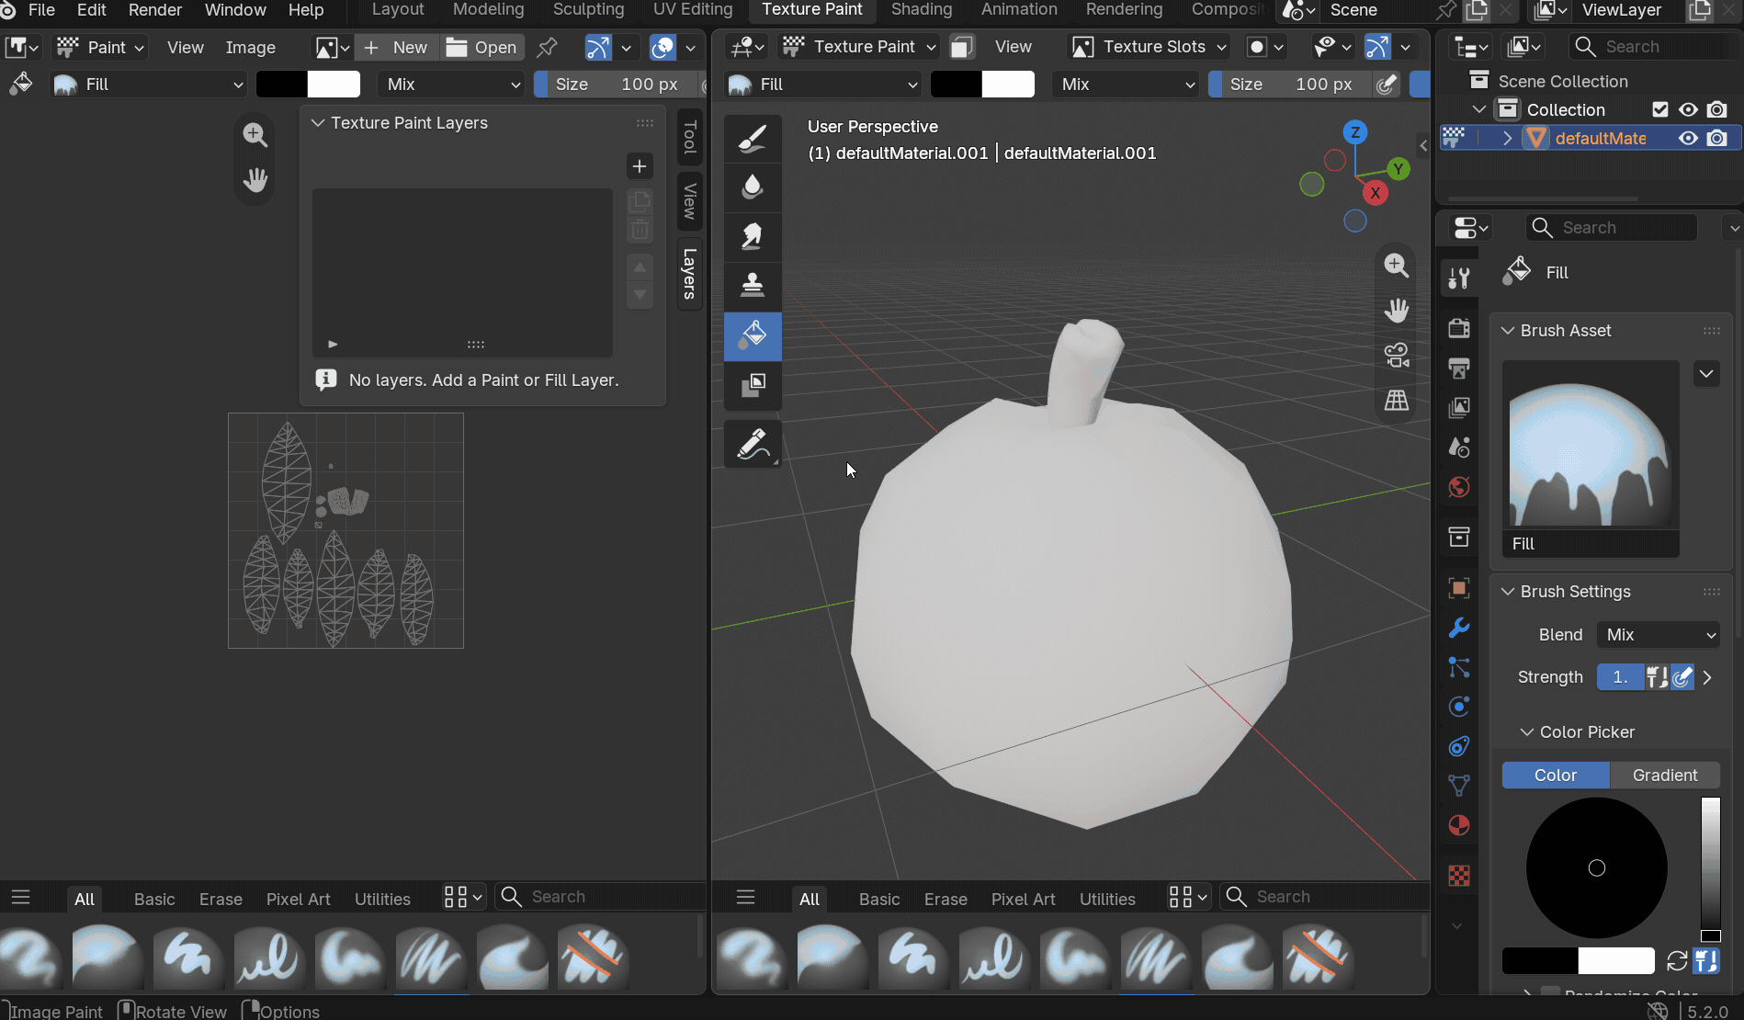Open the Texture Slots dropdown
Screen dimensions: 1744x1020
point(1151,46)
